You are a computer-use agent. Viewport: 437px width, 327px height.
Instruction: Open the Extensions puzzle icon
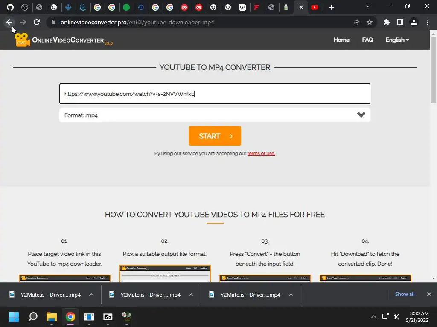click(x=386, y=22)
